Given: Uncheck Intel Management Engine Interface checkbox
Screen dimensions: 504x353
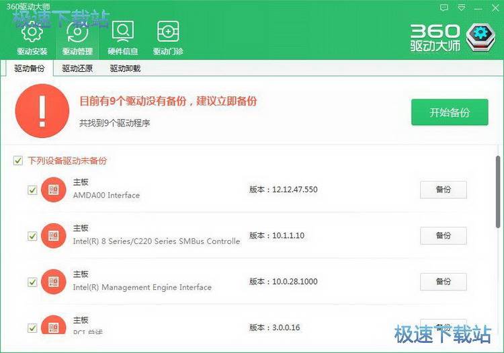Looking at the screenshot, I should (x=32, y=282).
